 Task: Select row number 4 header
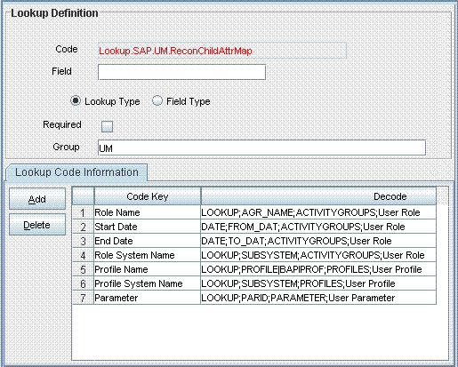[x=83, y=255]
